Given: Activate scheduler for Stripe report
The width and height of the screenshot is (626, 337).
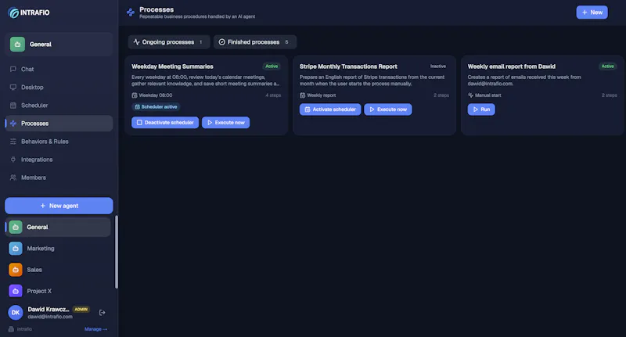Looking at the screenshot, I should tap(330, 109).
